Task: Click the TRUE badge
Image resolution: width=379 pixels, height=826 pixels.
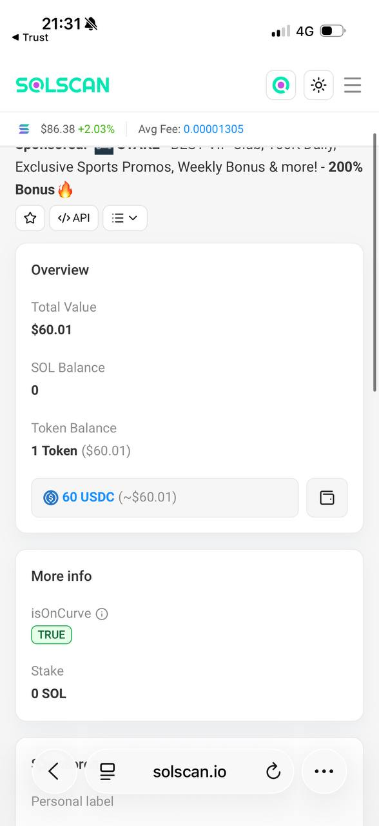Action: (x=52, y=635)
